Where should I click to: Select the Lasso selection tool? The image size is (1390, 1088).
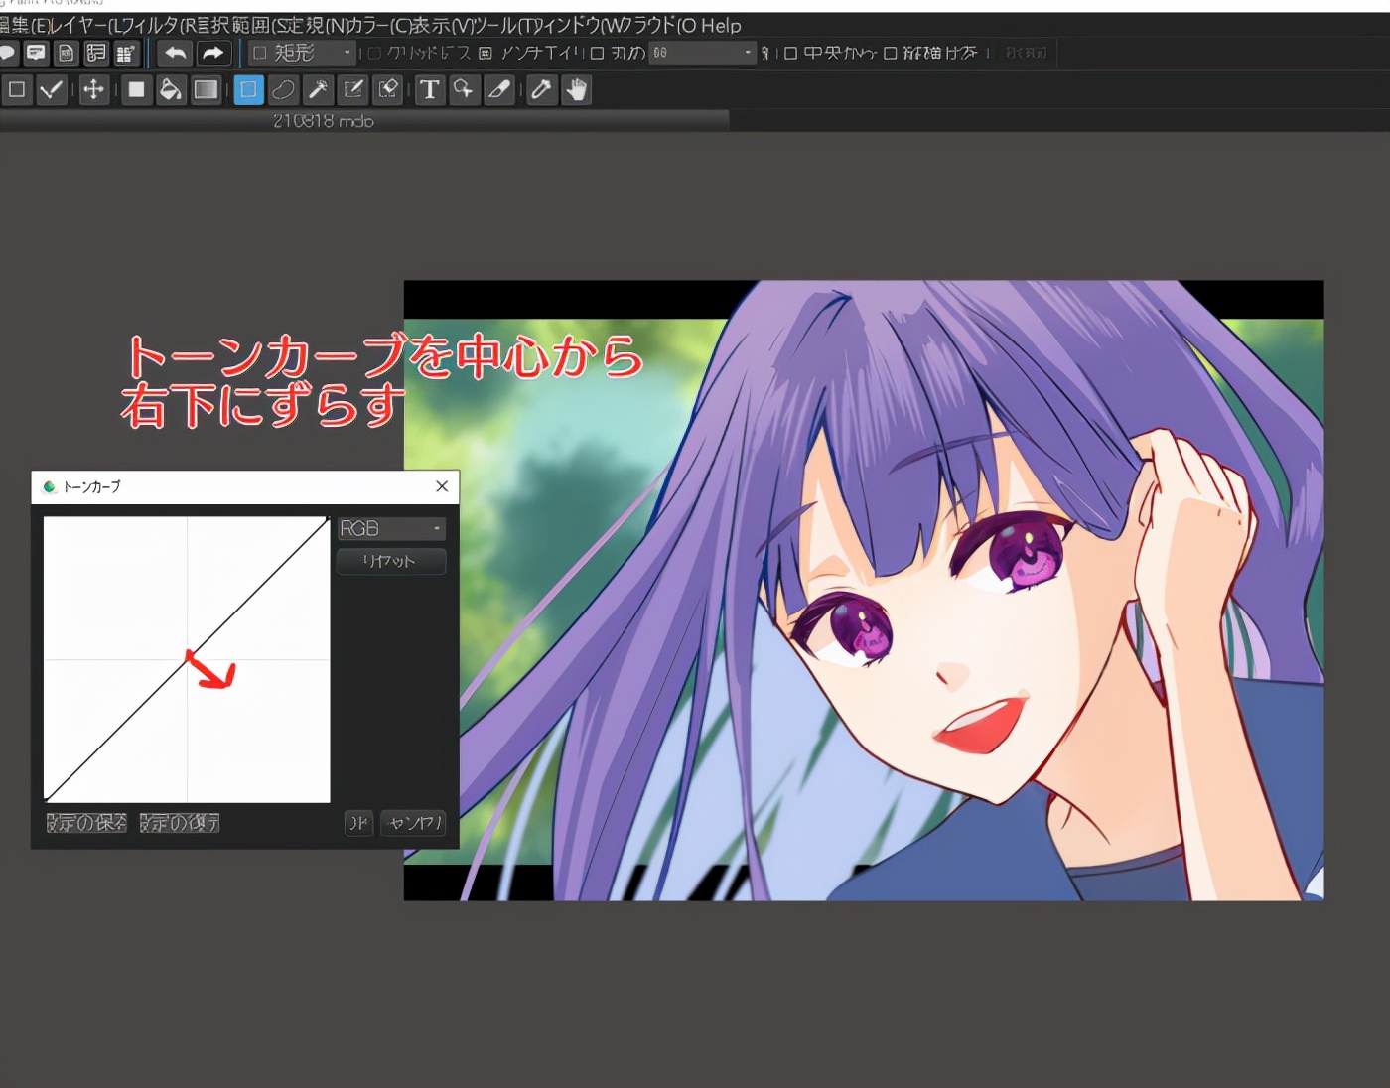[x=283, y=90]
